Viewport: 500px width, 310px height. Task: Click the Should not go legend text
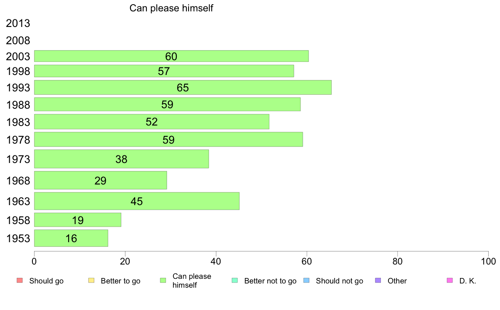click(339, 281)
